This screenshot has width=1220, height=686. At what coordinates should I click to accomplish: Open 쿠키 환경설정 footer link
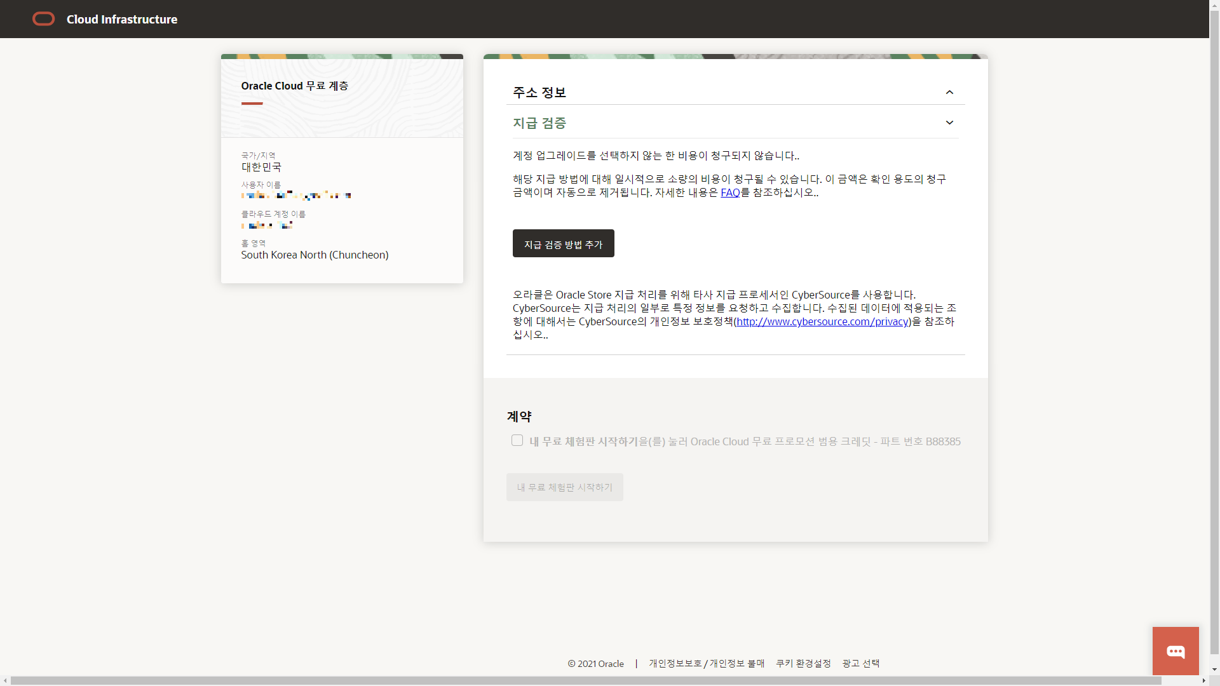pyautogui.click(x=803, y=663)
